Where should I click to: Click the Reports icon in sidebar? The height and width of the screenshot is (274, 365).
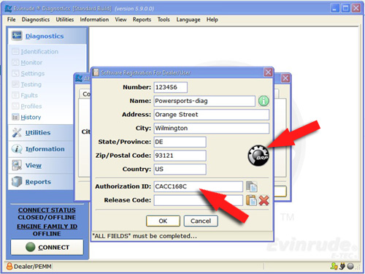[x=17, y=182]
